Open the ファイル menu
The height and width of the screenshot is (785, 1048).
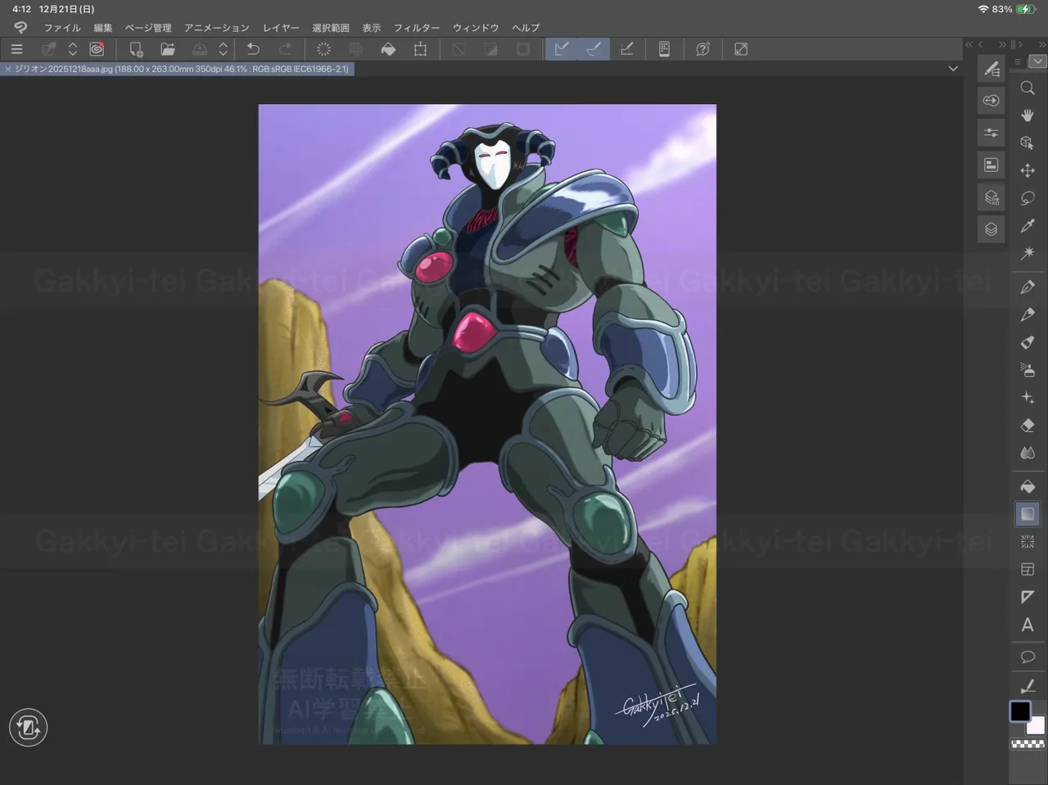(x=62, y=28)
